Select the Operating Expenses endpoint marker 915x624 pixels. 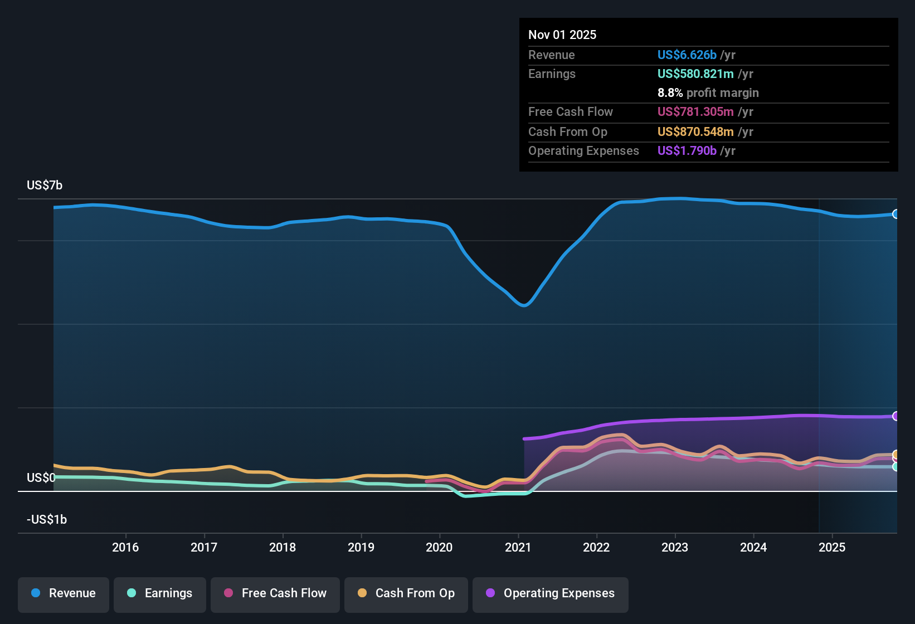(896, 416)
